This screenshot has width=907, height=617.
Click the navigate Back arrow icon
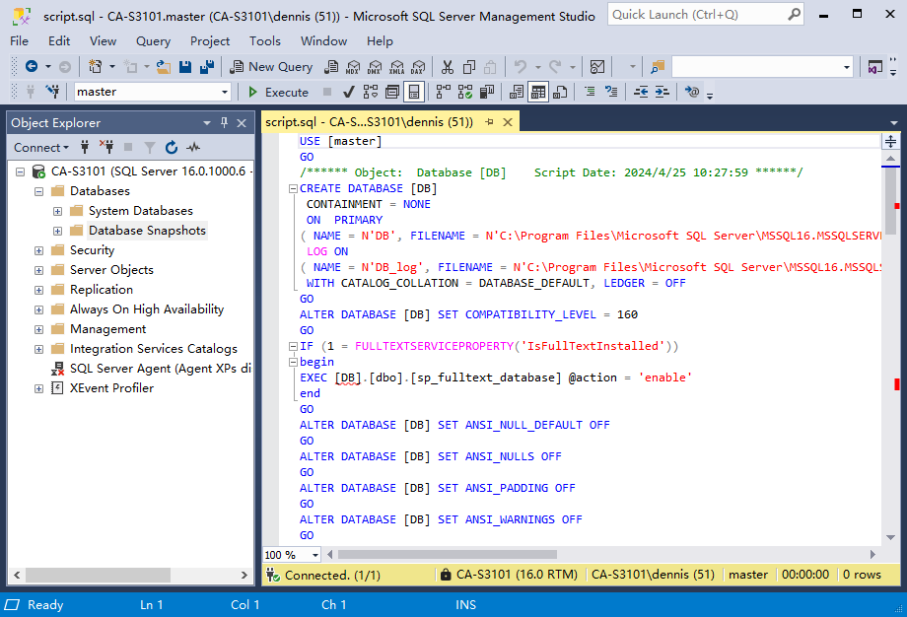tap(32, 67)
